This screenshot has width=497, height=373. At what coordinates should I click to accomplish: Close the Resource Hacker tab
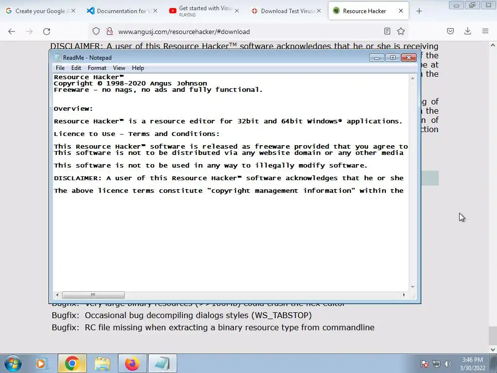pyautogui.click(x=400, y=11)
